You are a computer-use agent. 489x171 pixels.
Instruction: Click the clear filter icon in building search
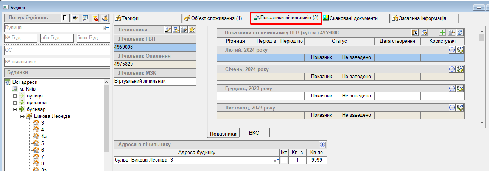(95, 18)
